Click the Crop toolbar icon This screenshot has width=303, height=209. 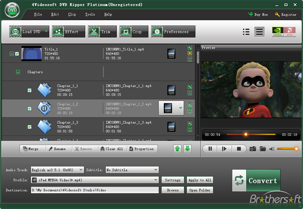(x=131, y=32)
